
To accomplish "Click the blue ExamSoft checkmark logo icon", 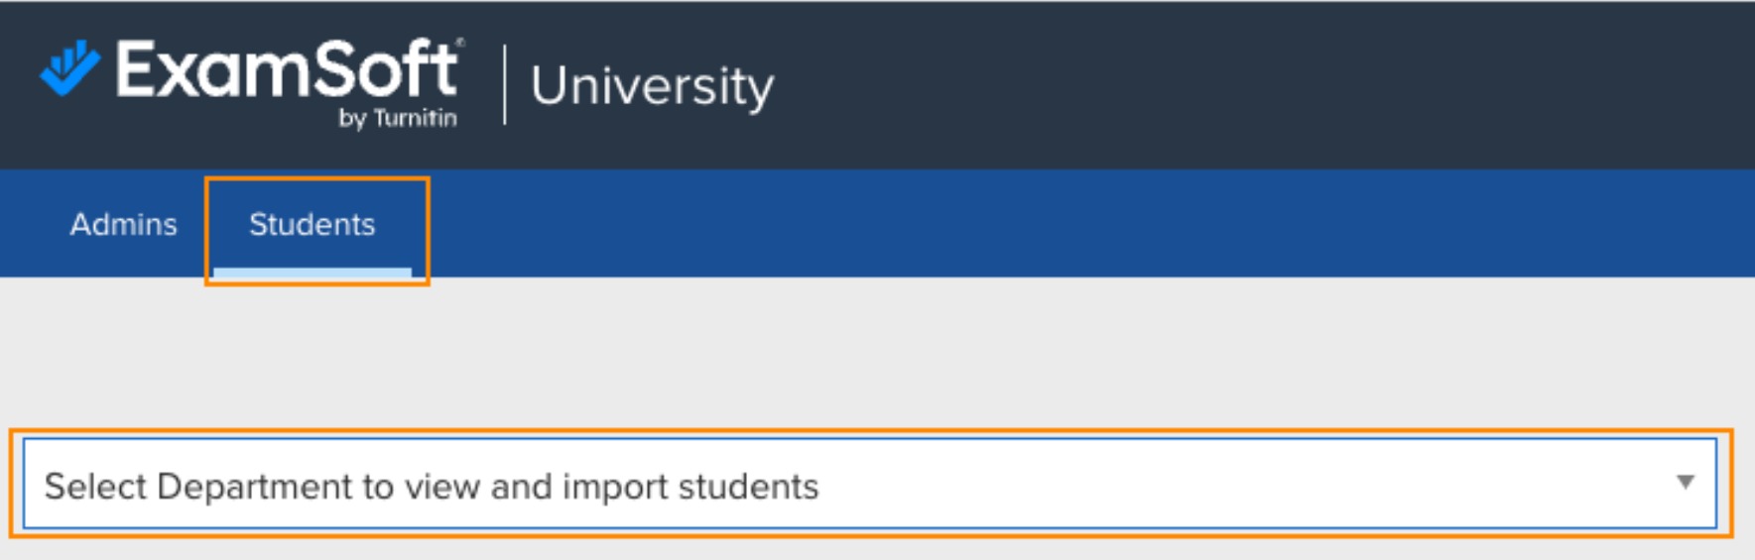I will pos(68,67).
